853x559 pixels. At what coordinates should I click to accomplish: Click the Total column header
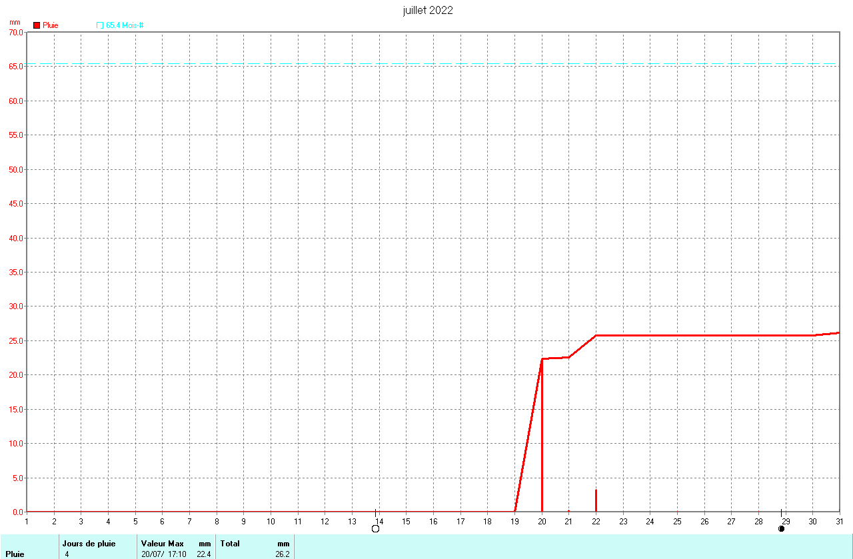point(230,544)
